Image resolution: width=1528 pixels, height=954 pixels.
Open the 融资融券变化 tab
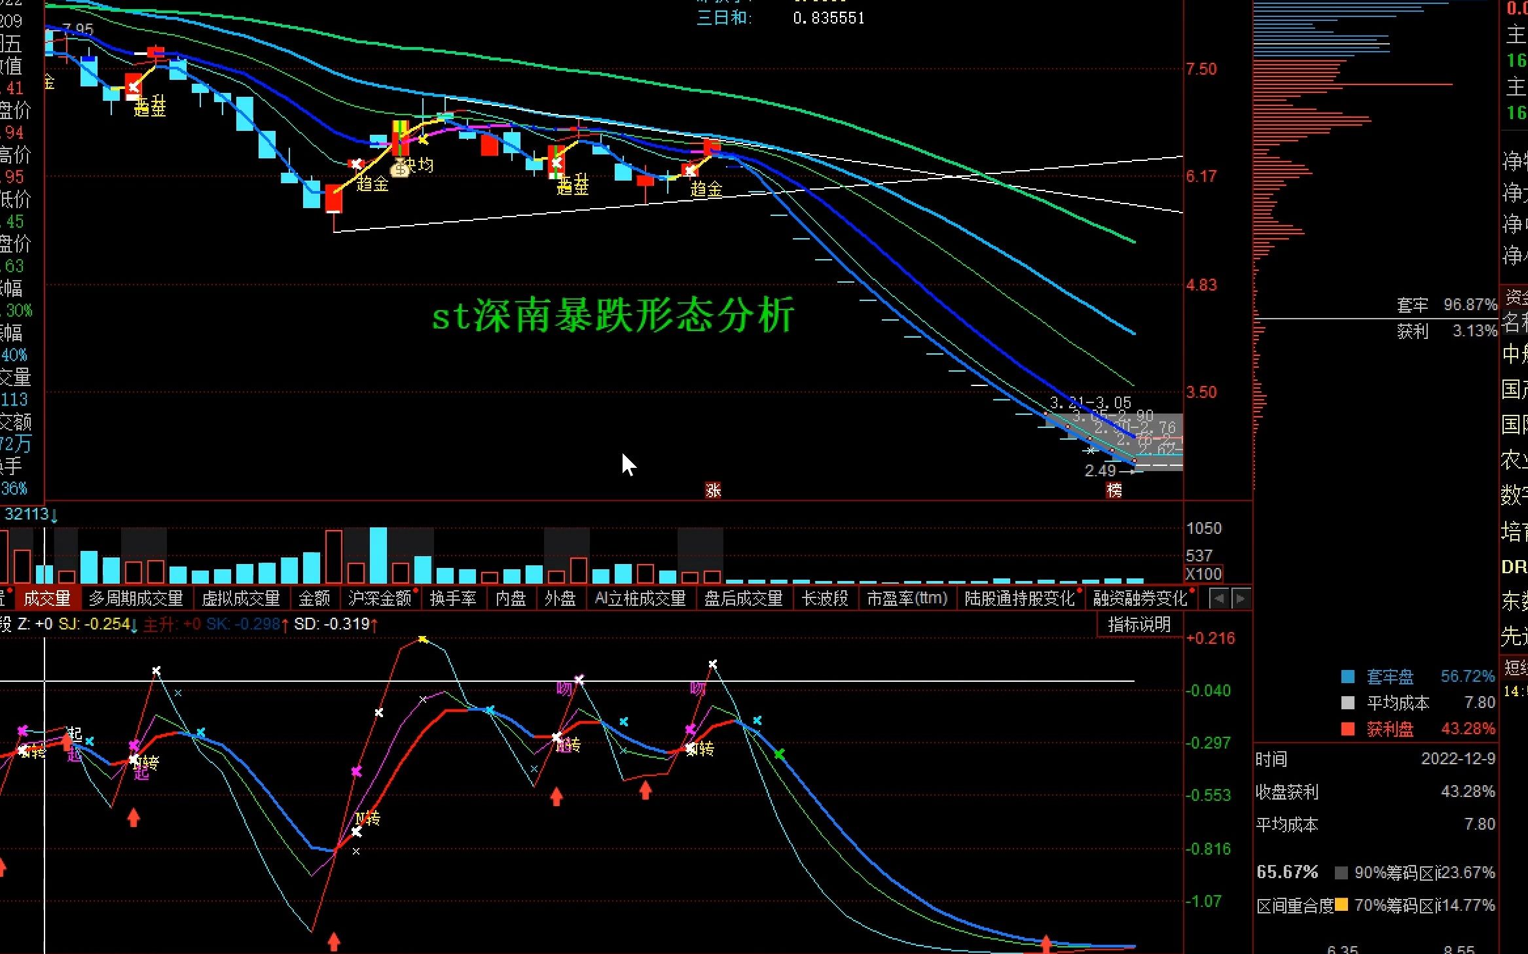coord(1140,598)
